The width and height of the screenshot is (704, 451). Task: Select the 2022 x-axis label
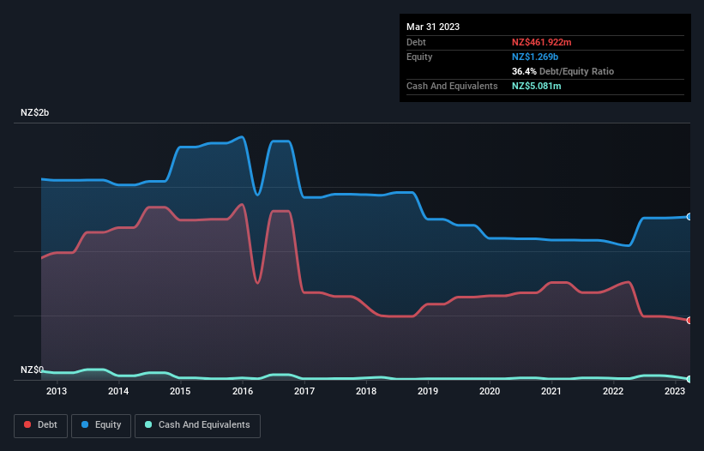point(613,391)
